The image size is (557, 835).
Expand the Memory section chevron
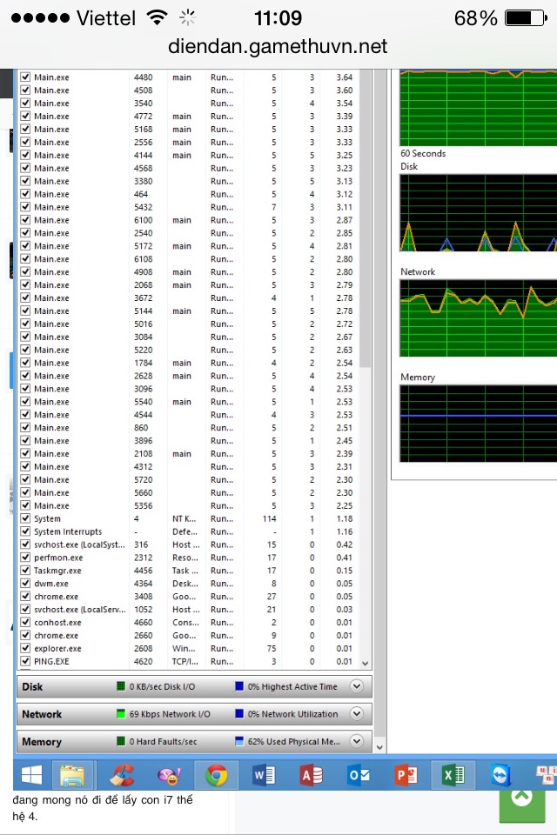[x=356, y=741]
